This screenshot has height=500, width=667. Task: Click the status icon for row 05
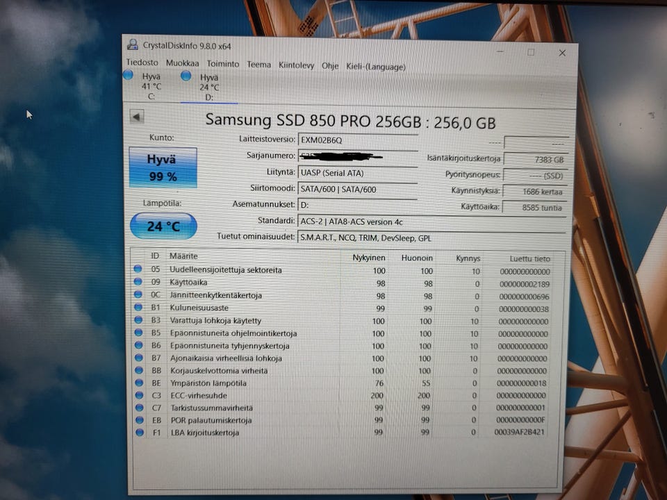point(138,269)
